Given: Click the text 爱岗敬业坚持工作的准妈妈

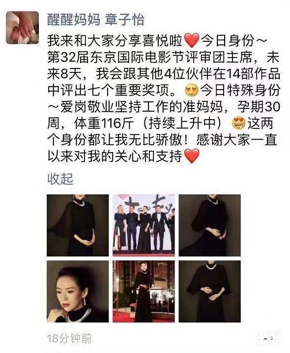Looking at the screenshot, I should click(x=142, y=107).
